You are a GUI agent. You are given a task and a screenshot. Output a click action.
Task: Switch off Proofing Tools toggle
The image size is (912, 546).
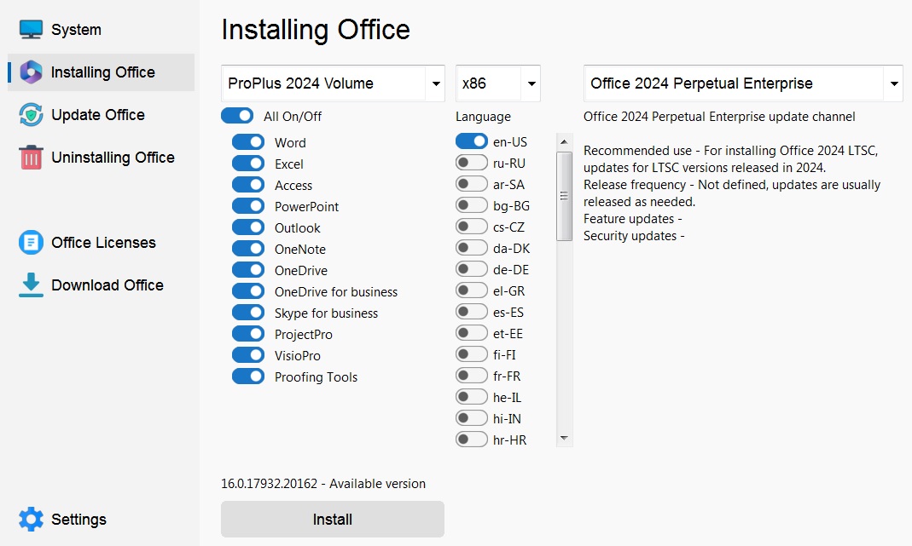pos(248,376)
